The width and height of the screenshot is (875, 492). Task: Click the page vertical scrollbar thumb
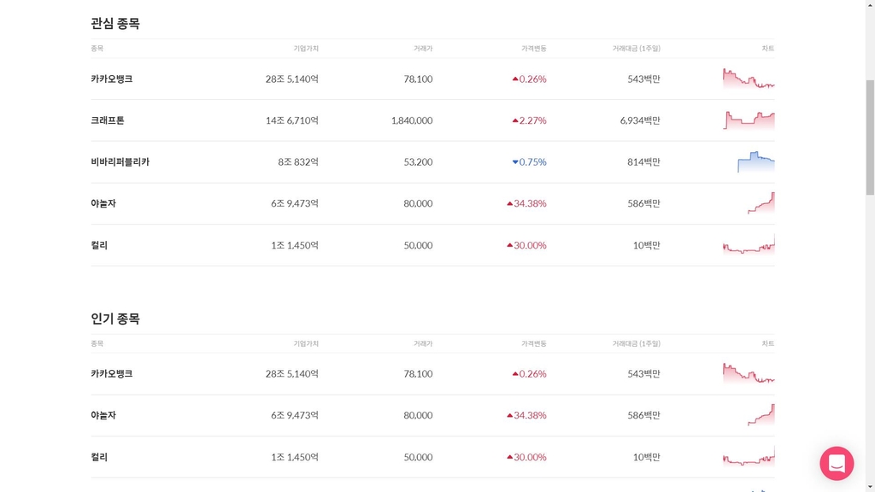pos(870,138)
